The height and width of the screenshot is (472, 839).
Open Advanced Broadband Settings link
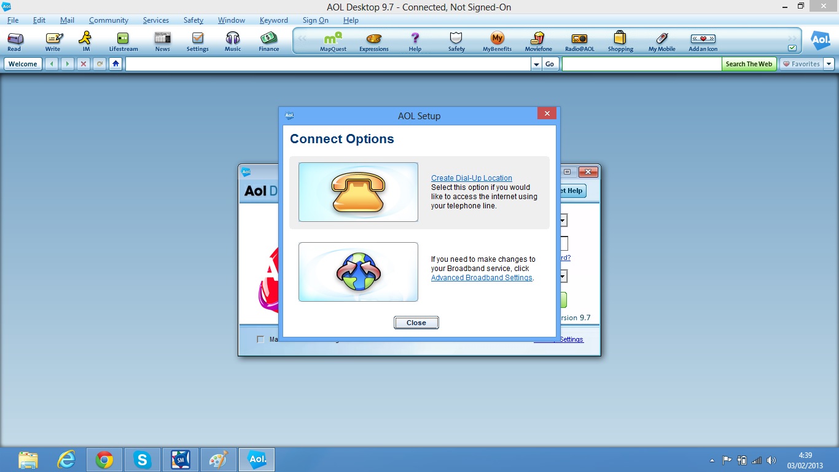pos(482,278)
